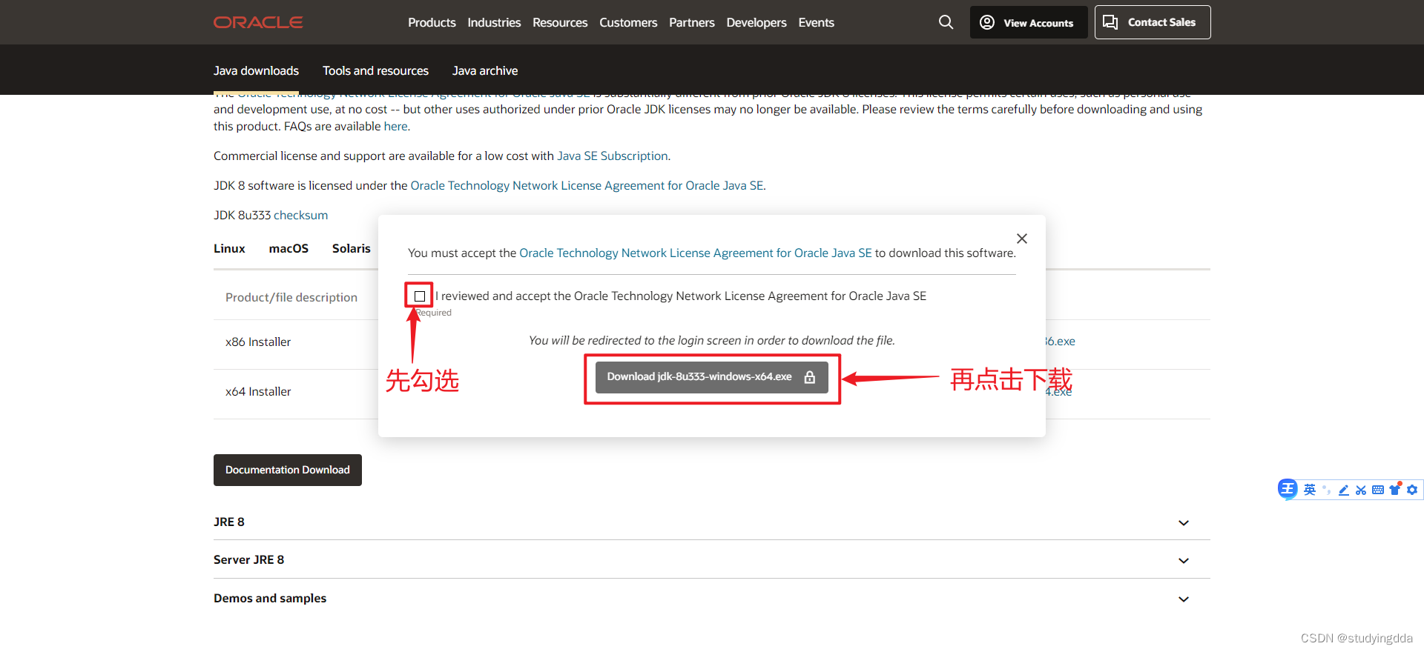The image size is (1424, 652).
Task: Click the Oracle logo
Action: point(258,22)
